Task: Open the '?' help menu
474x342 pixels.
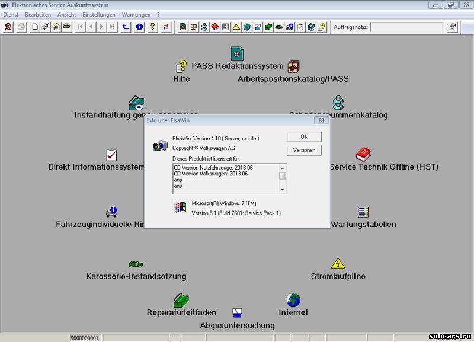Action: (158, 14)
